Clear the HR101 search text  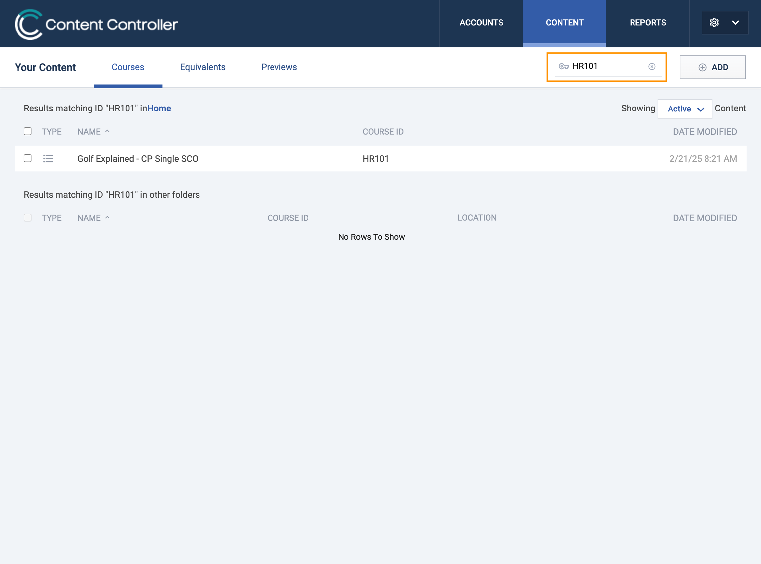[x=652, y=66]
